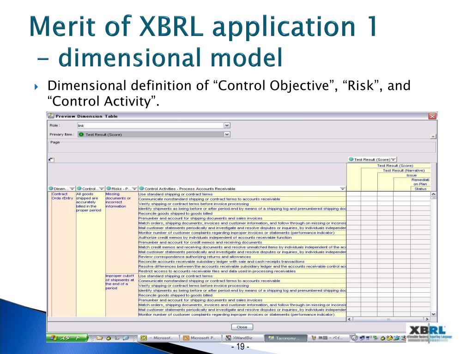
Task: Click the second quick launch taskbar icon
Action: [109, 338]
